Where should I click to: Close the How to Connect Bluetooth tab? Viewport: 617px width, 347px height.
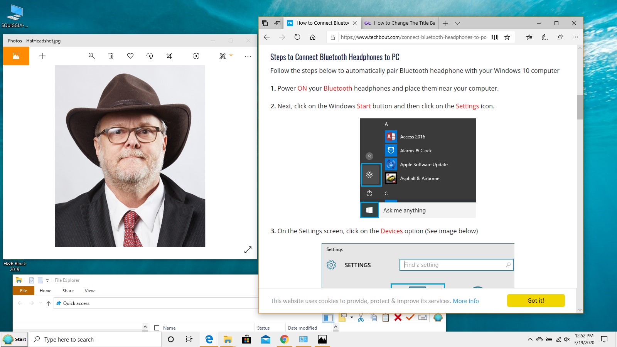click(x=355, y=23)
